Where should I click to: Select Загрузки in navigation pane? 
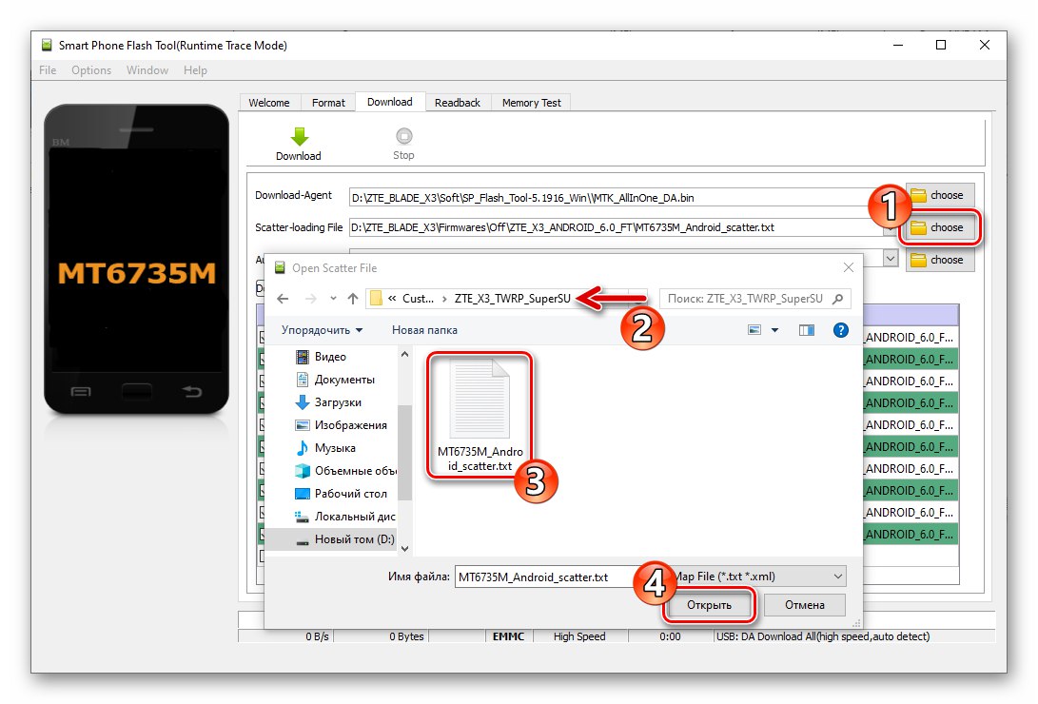click(x=338, y=402)
